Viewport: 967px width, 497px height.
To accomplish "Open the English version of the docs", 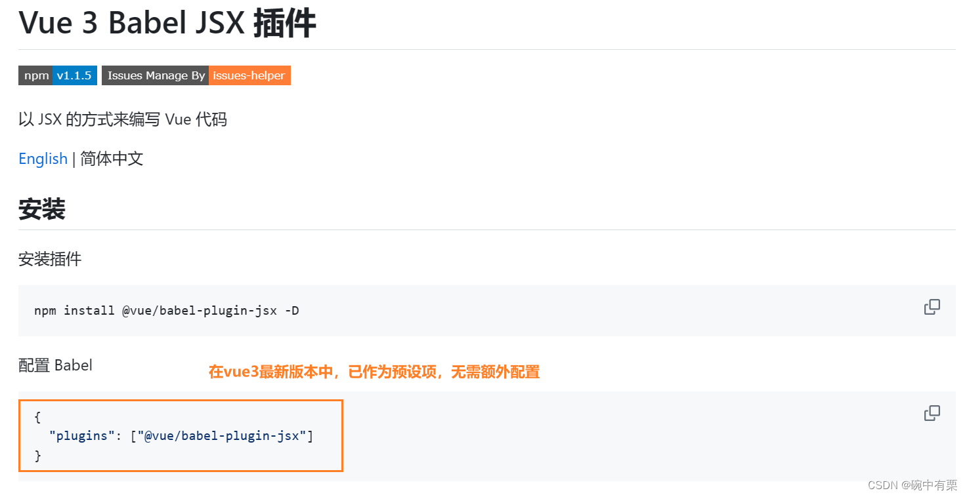I will tap(42, 158).
